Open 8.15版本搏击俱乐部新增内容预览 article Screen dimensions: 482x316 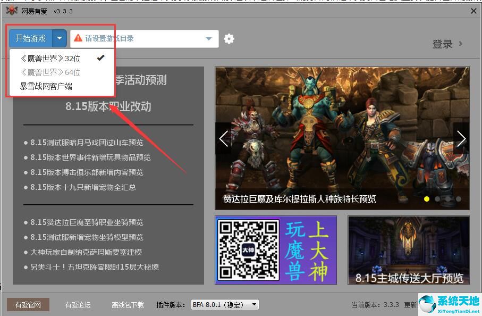pos(87,172)
